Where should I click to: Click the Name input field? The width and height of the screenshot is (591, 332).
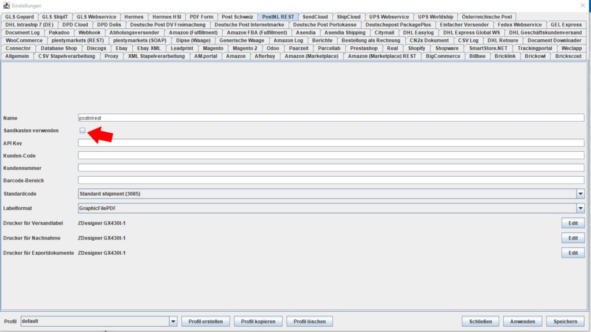click(331, 118)
